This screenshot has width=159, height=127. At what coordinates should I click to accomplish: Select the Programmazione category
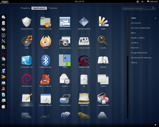pyautogui.click(x=139, y=53)
